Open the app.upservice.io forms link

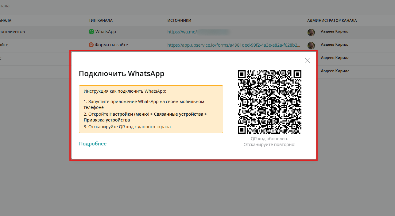pos(234,45)
